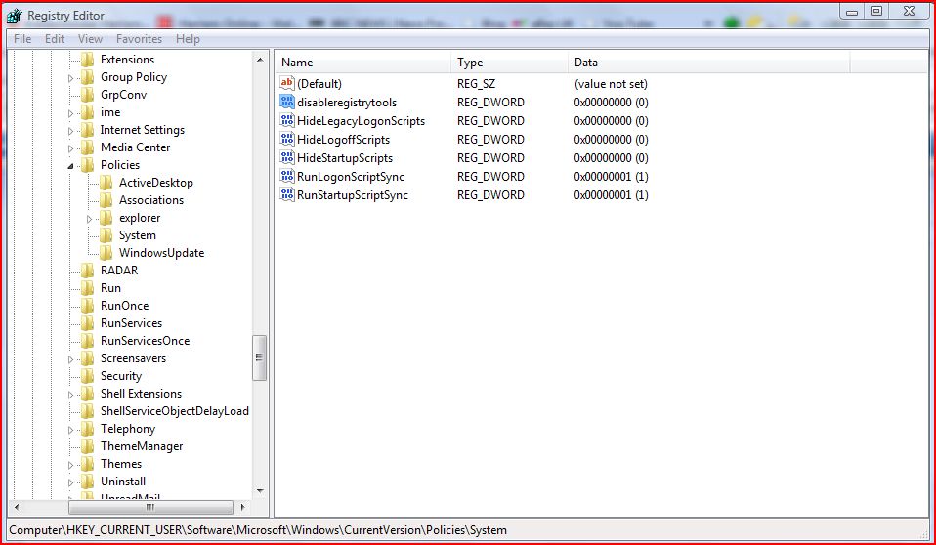Expand the Themes key
Screen dimensions: 936x545
click(x=70, y=466)
